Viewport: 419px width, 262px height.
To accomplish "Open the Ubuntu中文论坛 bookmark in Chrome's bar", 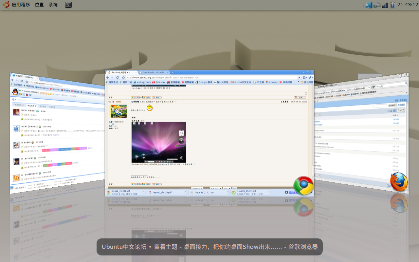I will (241, 82).
